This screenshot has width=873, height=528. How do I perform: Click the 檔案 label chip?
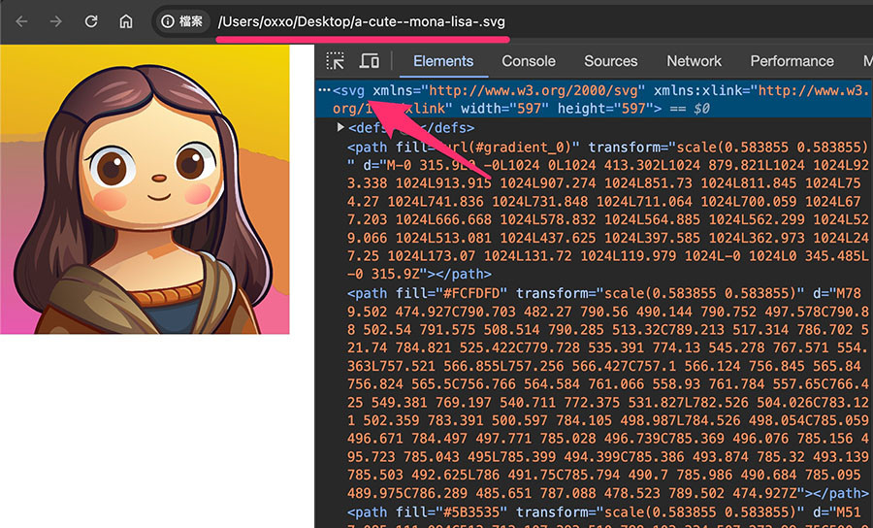point(190,21)
